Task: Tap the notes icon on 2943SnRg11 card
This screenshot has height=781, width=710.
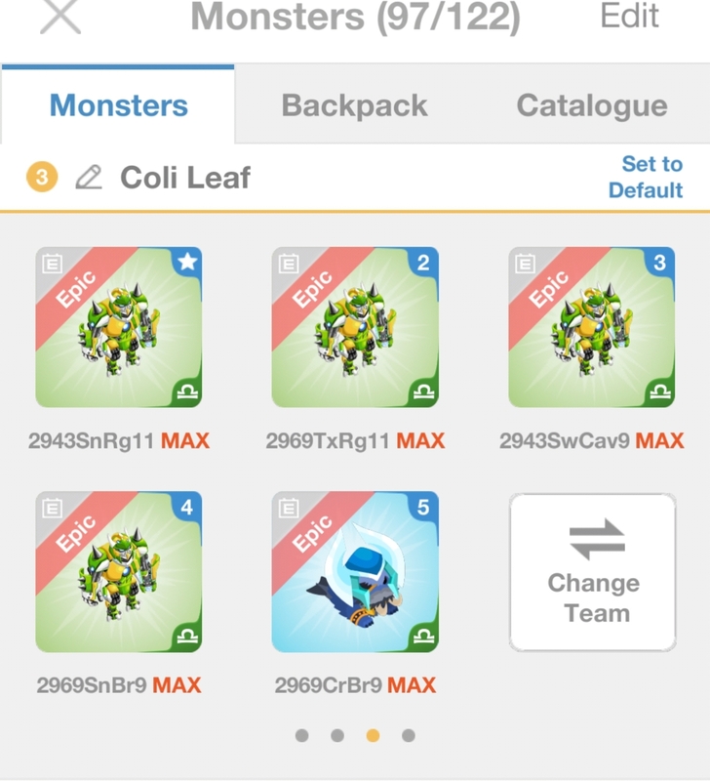Action: pyautogui.click(x=51, y=263)
